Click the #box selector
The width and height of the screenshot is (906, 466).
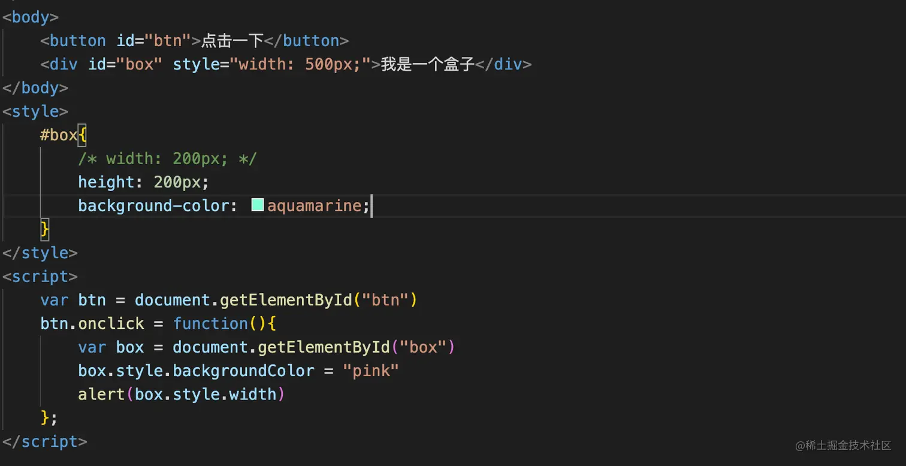(x=59, y=135)
